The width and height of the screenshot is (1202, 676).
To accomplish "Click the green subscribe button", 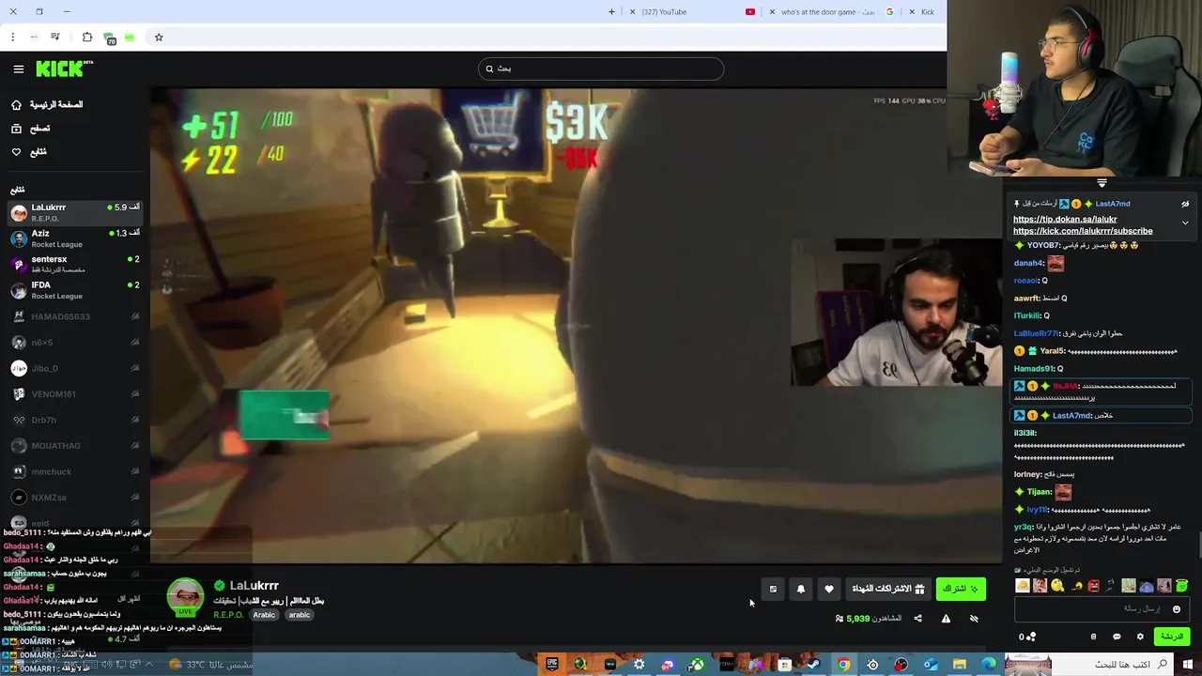I will pos(961,589).
